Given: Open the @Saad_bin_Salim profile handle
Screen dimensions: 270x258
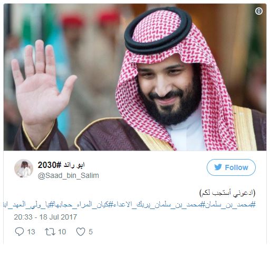Looking at the screenshot, I should click(x=68, y=175).
